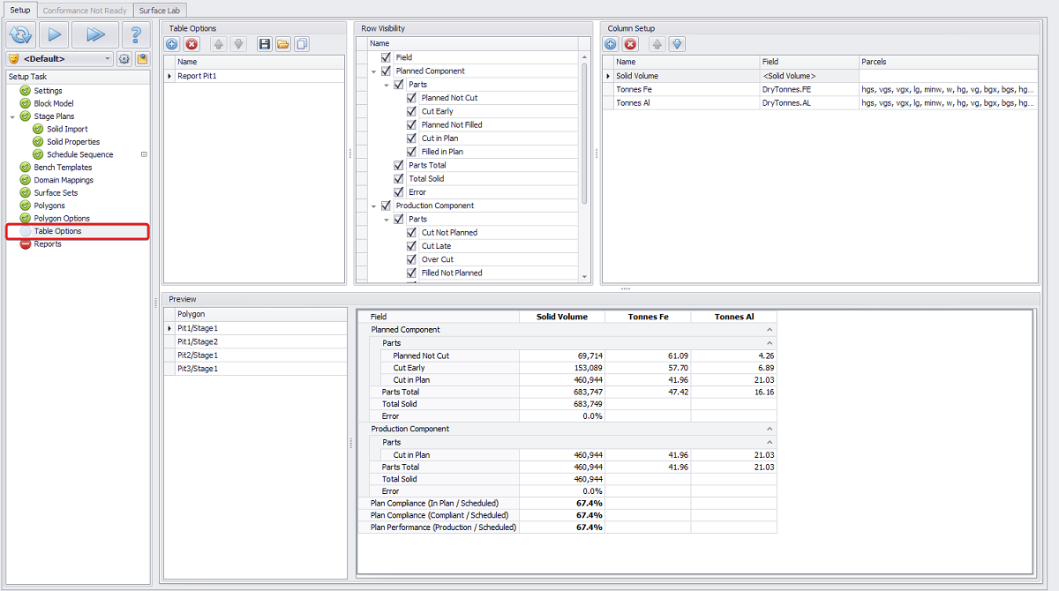The image size is (1059, 591).
Task: Select Pit2/Stage1 in the Polygon list
Action: (198, 355)
